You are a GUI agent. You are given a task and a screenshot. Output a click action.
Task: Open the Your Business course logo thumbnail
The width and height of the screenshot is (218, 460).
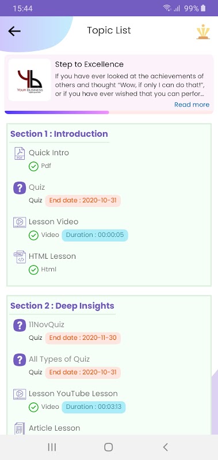coord(30,80)
